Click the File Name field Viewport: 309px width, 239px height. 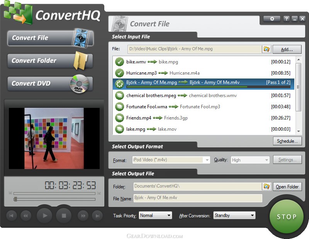(x=198, y=198)
